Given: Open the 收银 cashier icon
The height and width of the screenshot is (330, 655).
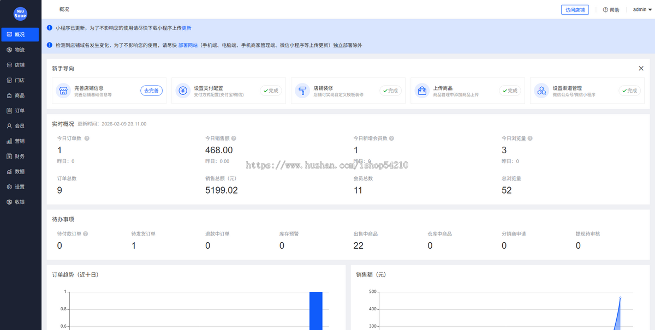Looking at the screenshot, I should [x=9, y=202].
